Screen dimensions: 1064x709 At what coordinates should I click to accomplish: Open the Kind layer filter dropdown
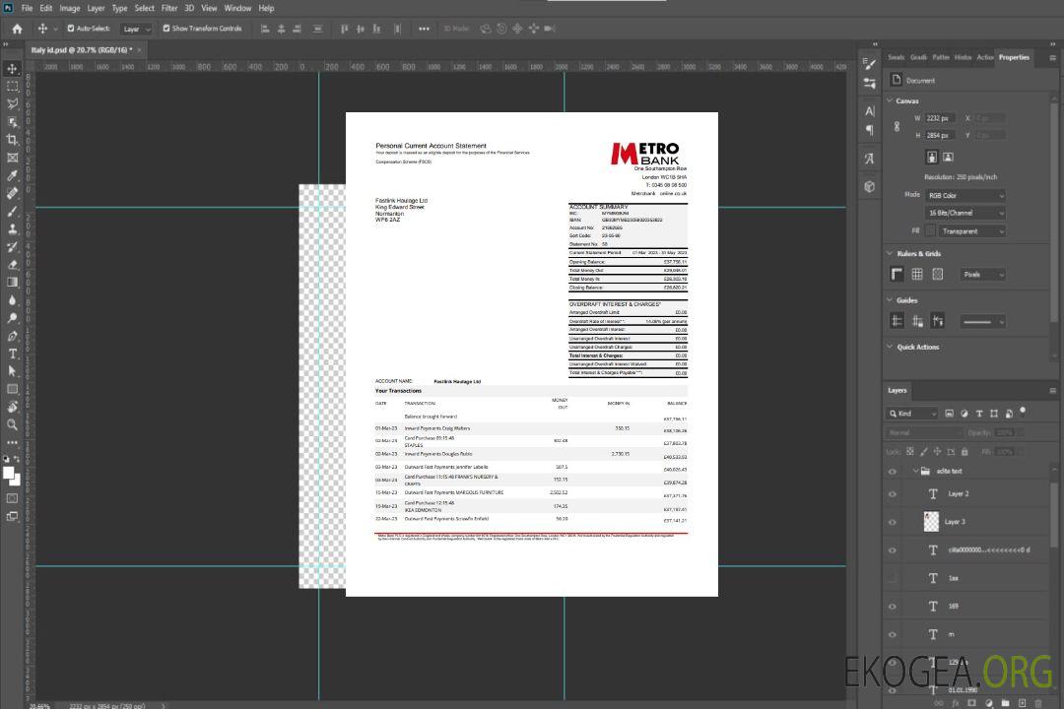tap(912, 414)
